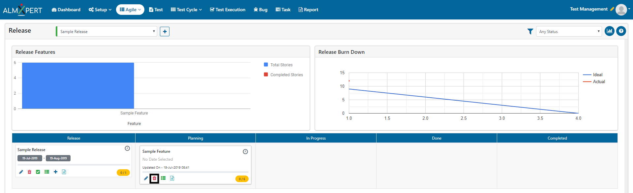Click the filter funnel icon
Screen dimensions: 633x193
click(x=530, y=32)
